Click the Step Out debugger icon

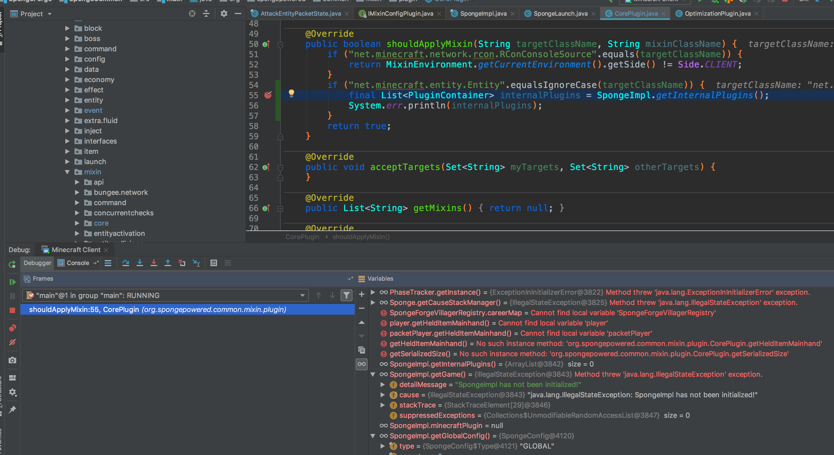point(168,263)
